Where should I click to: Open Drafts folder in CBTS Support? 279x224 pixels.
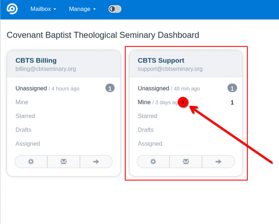tap(146, 130)
